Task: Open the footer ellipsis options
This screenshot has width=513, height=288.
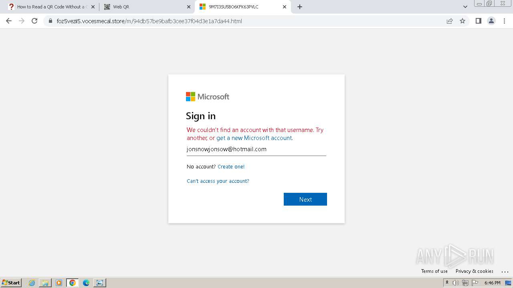Action: (x=505, y=272)
